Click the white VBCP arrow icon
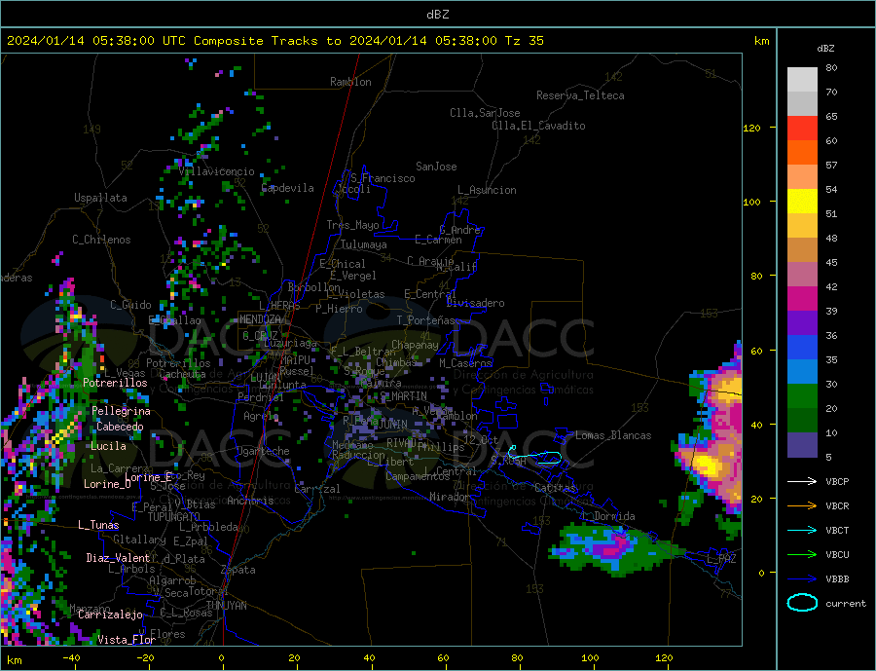The height and width of the screenshot is (671, 876). click(x=802, y=481)
